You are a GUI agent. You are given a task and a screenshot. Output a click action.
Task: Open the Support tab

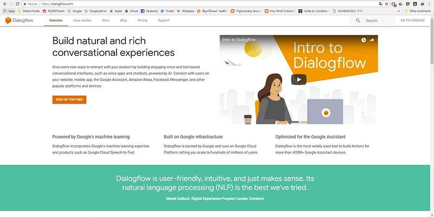pyautogui.click(x=164, y=21)
